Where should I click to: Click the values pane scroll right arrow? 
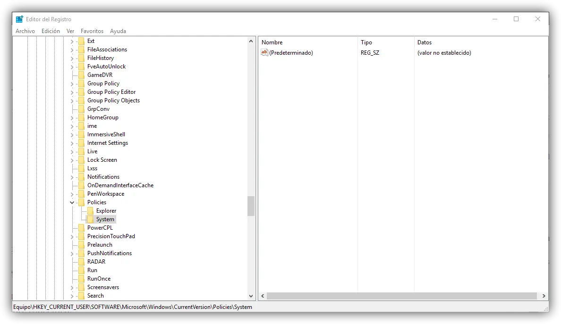pyautogui.click(x=544, y=296)
